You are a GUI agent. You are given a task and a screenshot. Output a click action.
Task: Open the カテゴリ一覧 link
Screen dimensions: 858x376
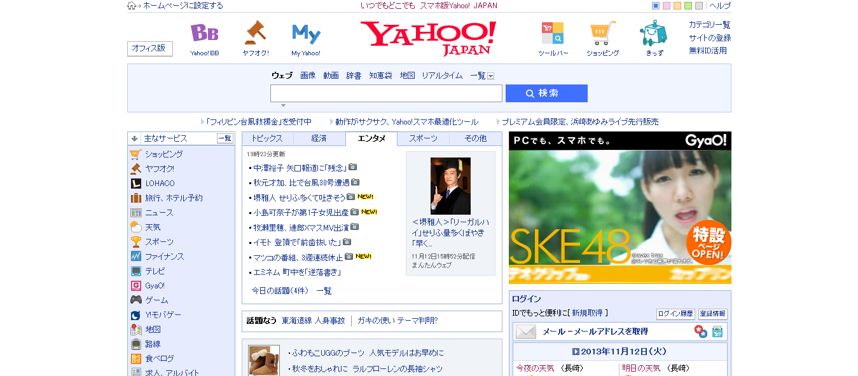[x=710, y=25]
